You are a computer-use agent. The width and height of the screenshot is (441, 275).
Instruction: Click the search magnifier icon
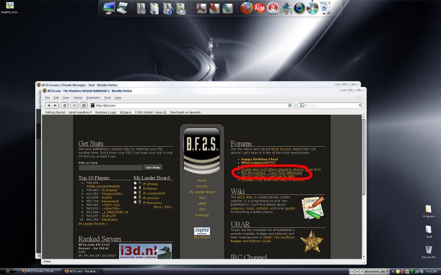pos(361,106)
